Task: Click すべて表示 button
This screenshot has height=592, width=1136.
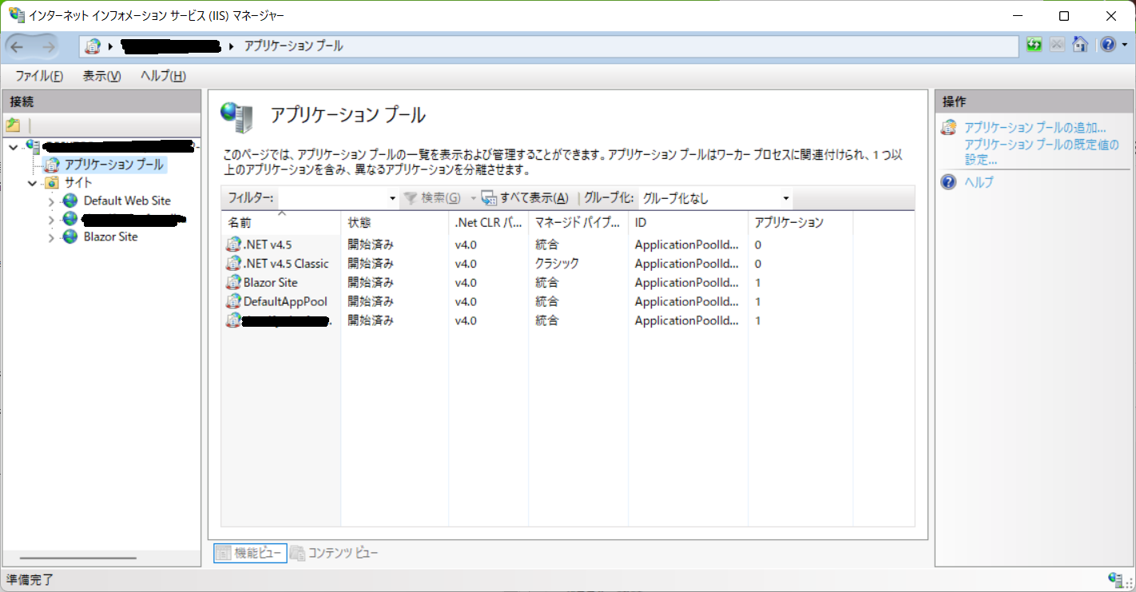Action: [525, 198]
